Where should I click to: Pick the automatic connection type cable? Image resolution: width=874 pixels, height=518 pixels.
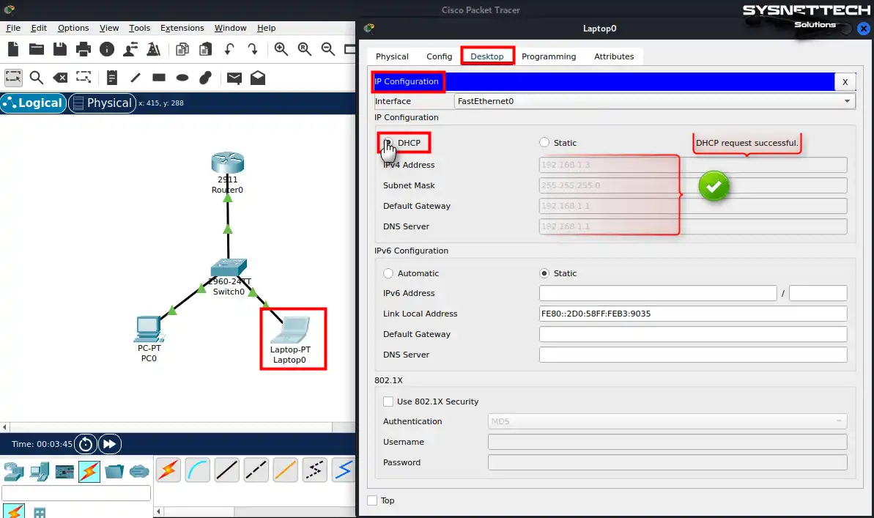pyautogui.click(x=168, y=470)
